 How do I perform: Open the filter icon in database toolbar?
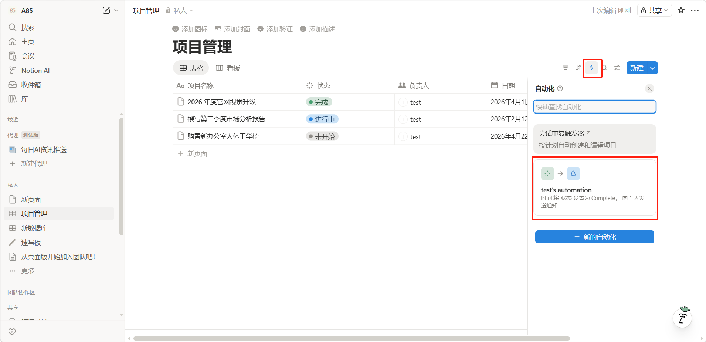[565, 68]
